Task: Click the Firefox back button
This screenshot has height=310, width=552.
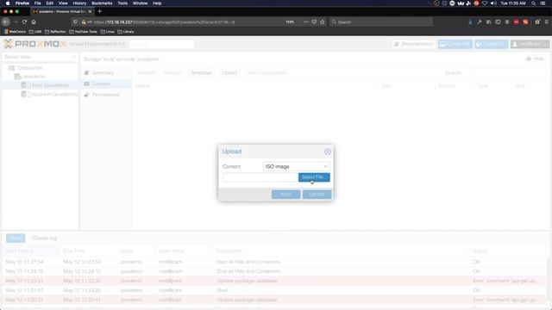Action: (6, 22)
